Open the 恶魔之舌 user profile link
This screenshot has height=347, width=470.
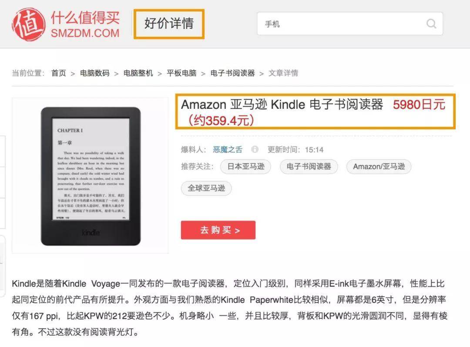pos(228,149)
